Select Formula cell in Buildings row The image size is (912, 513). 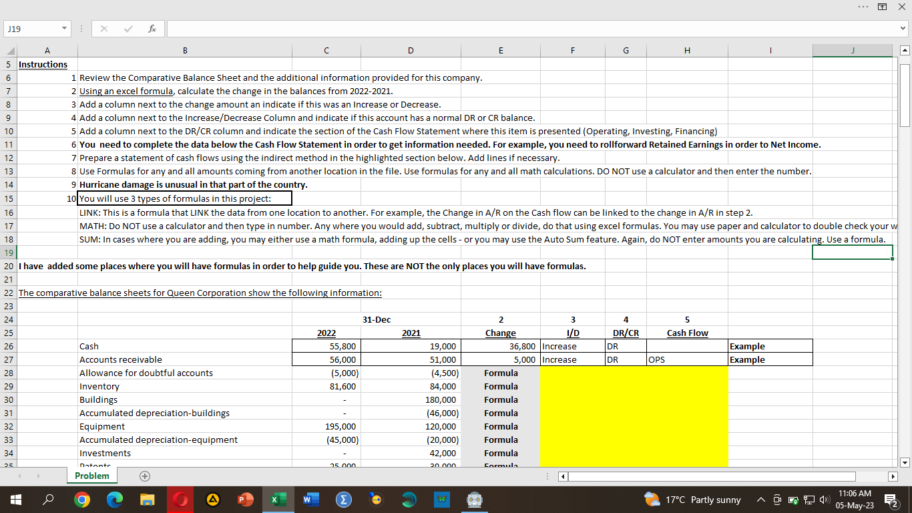click(500, 399)
